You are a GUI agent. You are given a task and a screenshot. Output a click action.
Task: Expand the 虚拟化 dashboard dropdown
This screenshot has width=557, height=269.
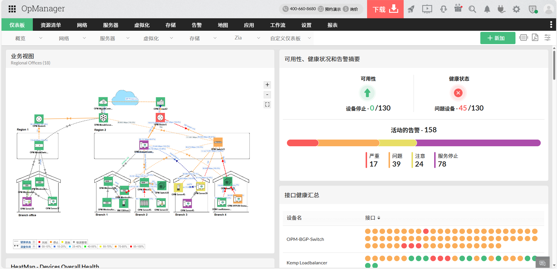172,38
